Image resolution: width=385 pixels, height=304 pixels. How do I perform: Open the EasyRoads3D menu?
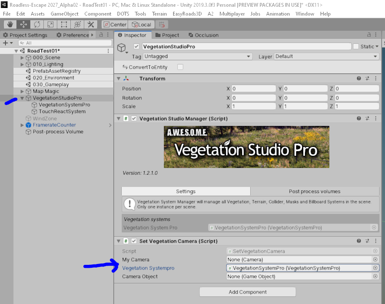pyautogui.click(x=187, y=14)
